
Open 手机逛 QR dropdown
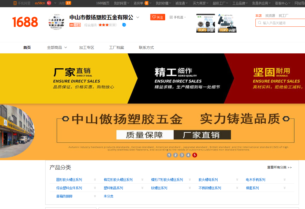tap(178, 17)
